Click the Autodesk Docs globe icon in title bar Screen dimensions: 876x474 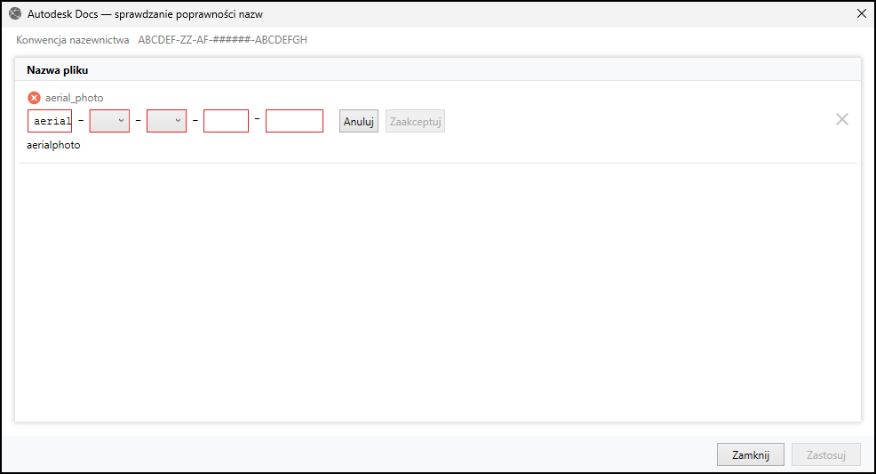pos(15,13)
